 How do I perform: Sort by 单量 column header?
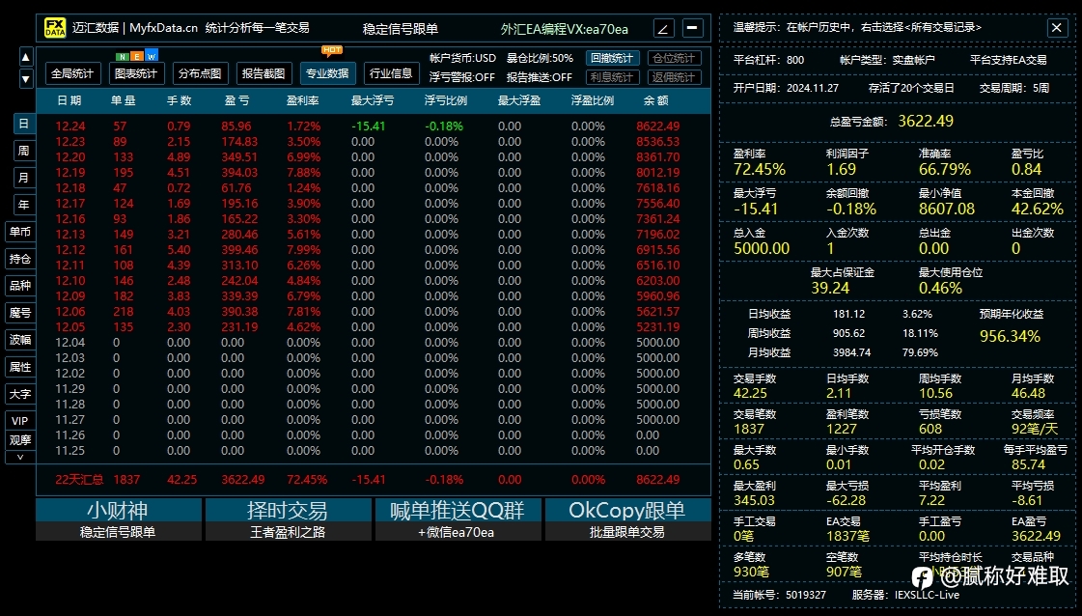(x=123, y=100)
